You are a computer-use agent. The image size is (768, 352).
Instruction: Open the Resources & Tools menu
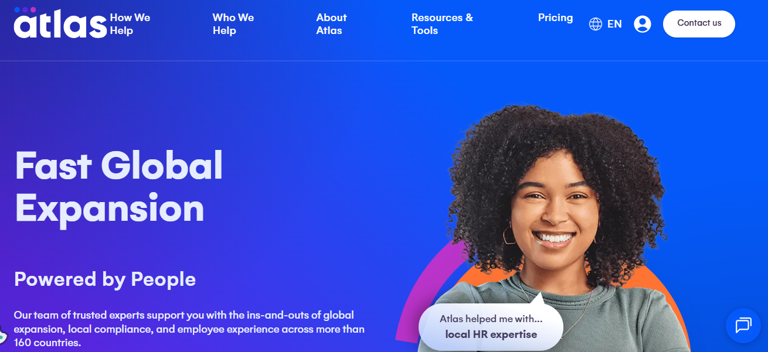(x=442, y=24)
